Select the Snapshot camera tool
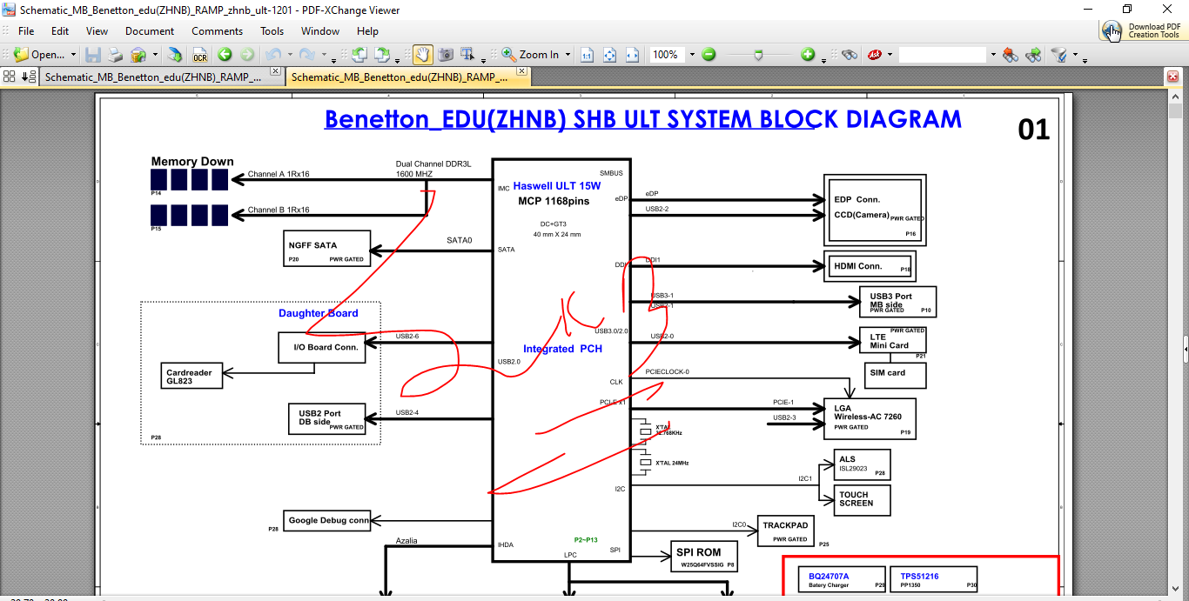This screenshot has height=601, width=1189. (x=445, y=54)
